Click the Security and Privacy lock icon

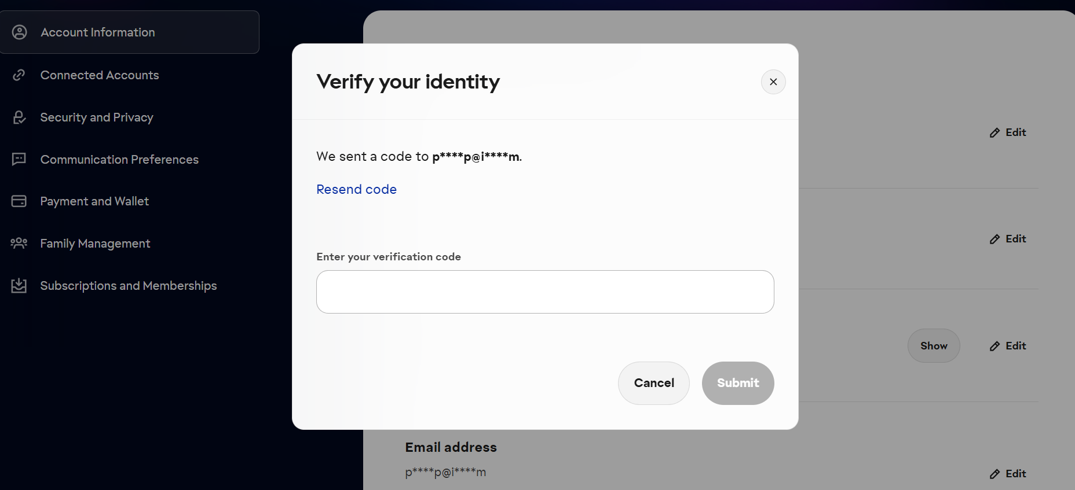tap(19, 117)
